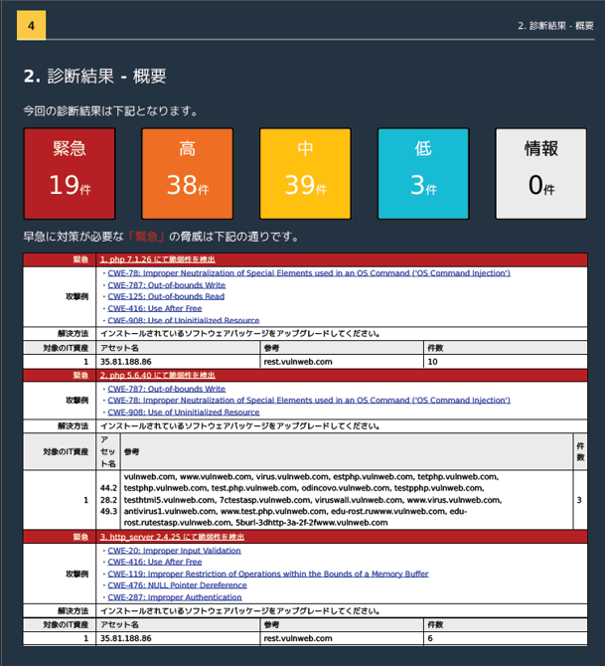Click CWE-125: Out-of-bounds Read link

(166, 296)
